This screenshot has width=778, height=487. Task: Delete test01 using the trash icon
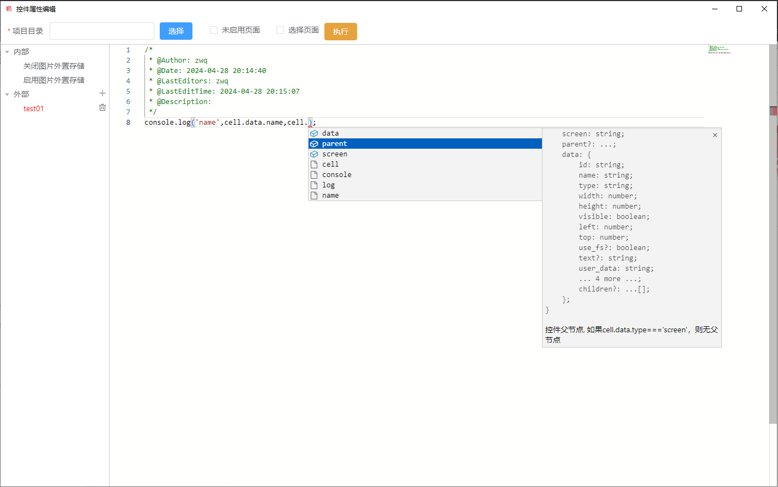[x=102, y=108]
